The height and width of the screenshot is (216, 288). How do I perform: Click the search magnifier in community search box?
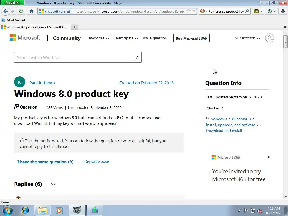click(137, 58)
